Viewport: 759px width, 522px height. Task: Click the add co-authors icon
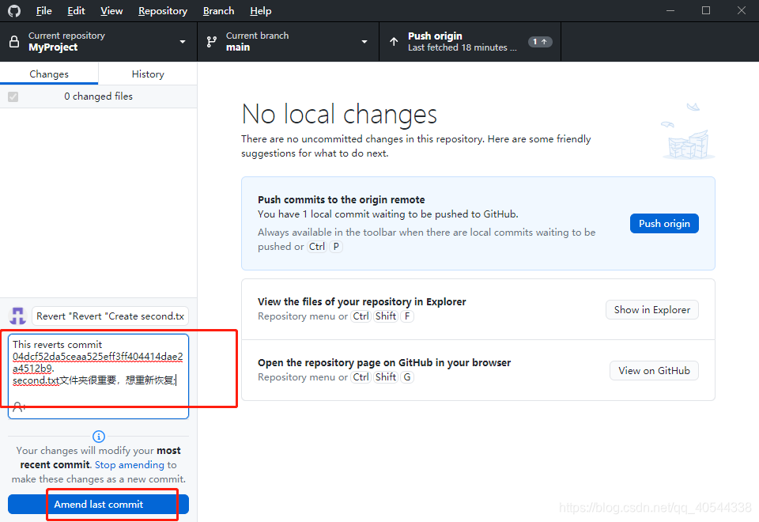tap(19, 407)
